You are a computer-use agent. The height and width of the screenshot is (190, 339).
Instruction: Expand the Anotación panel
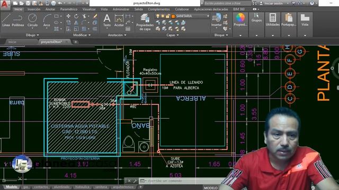pyautogui.click(x=117, y=35)
